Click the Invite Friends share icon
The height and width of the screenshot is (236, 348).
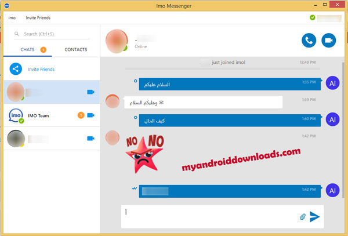(x=16, y=69)
